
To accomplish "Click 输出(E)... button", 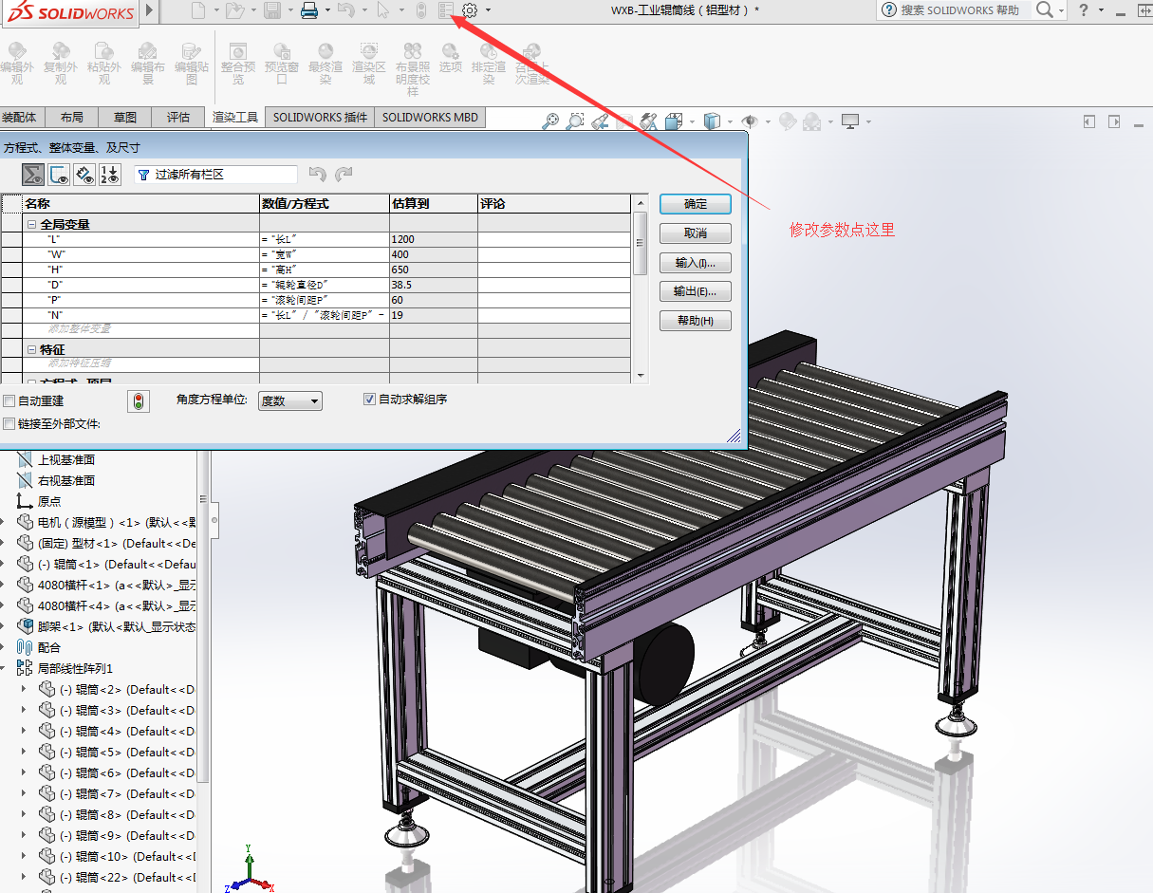I will [x=696, y=291].
